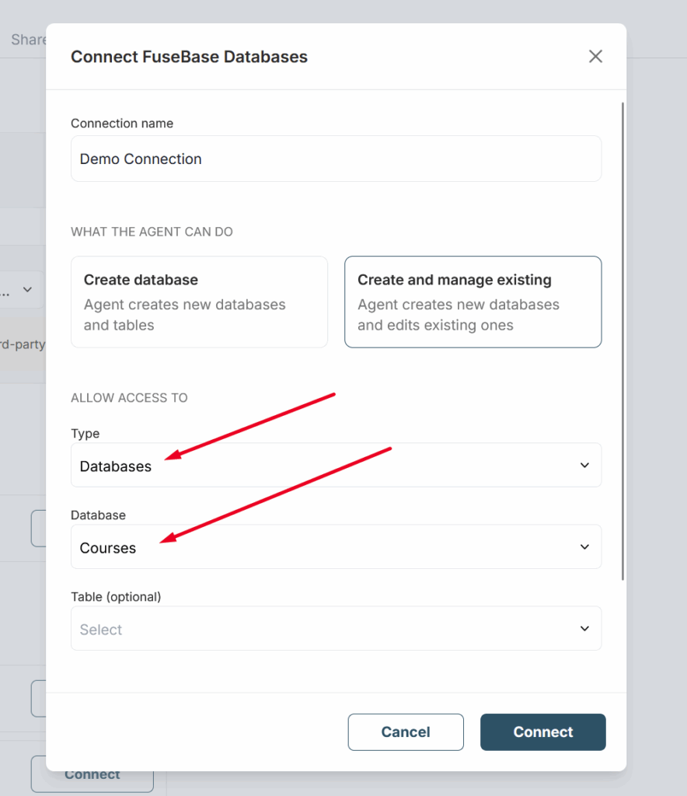
Task: Open the Type dropdown showing Databases
Action: coord(336,465)
